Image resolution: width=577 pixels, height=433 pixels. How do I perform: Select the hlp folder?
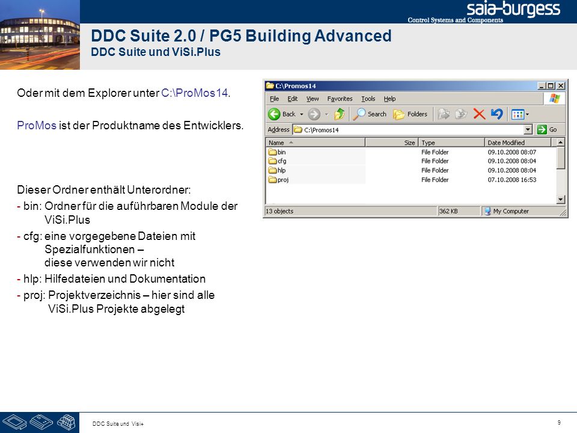[x=277, y=170]
